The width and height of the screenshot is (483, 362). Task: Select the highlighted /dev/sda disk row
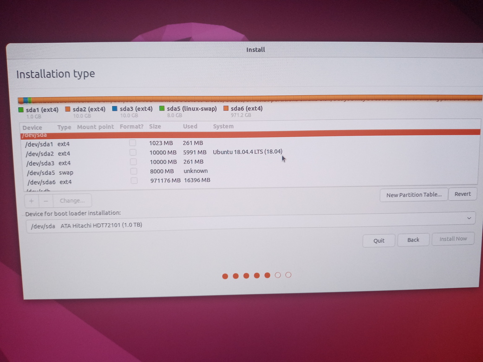[x=250, y=134]
